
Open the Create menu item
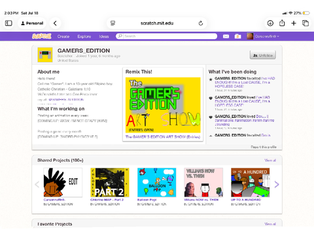coord(63,37)
